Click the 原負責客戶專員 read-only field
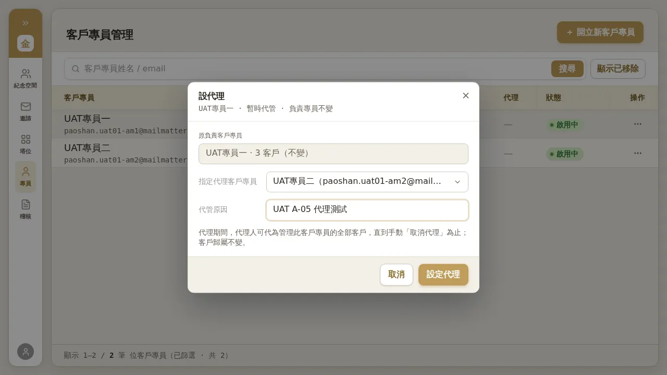This screenshot has width=667, height=375. 333,154
